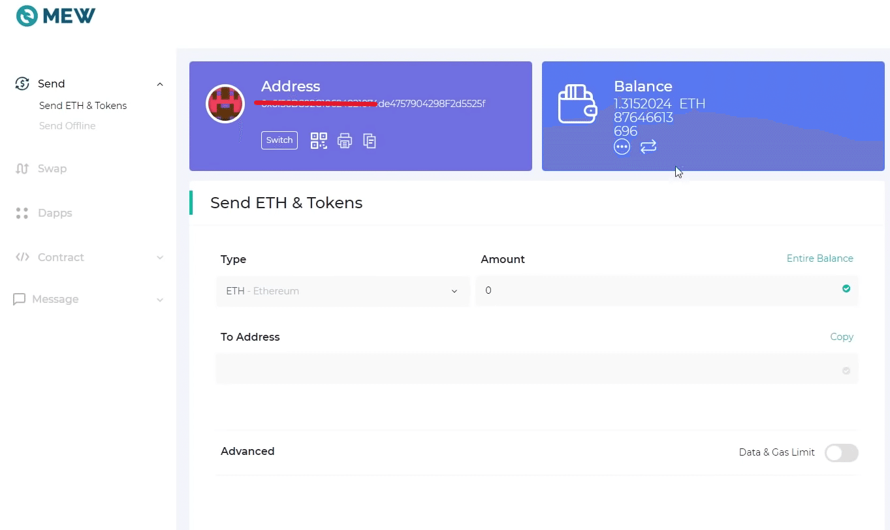Screen dimensions: 890x530
Task: Click the Send dollar icon in sidebar
Action: (x=22, y=84)
